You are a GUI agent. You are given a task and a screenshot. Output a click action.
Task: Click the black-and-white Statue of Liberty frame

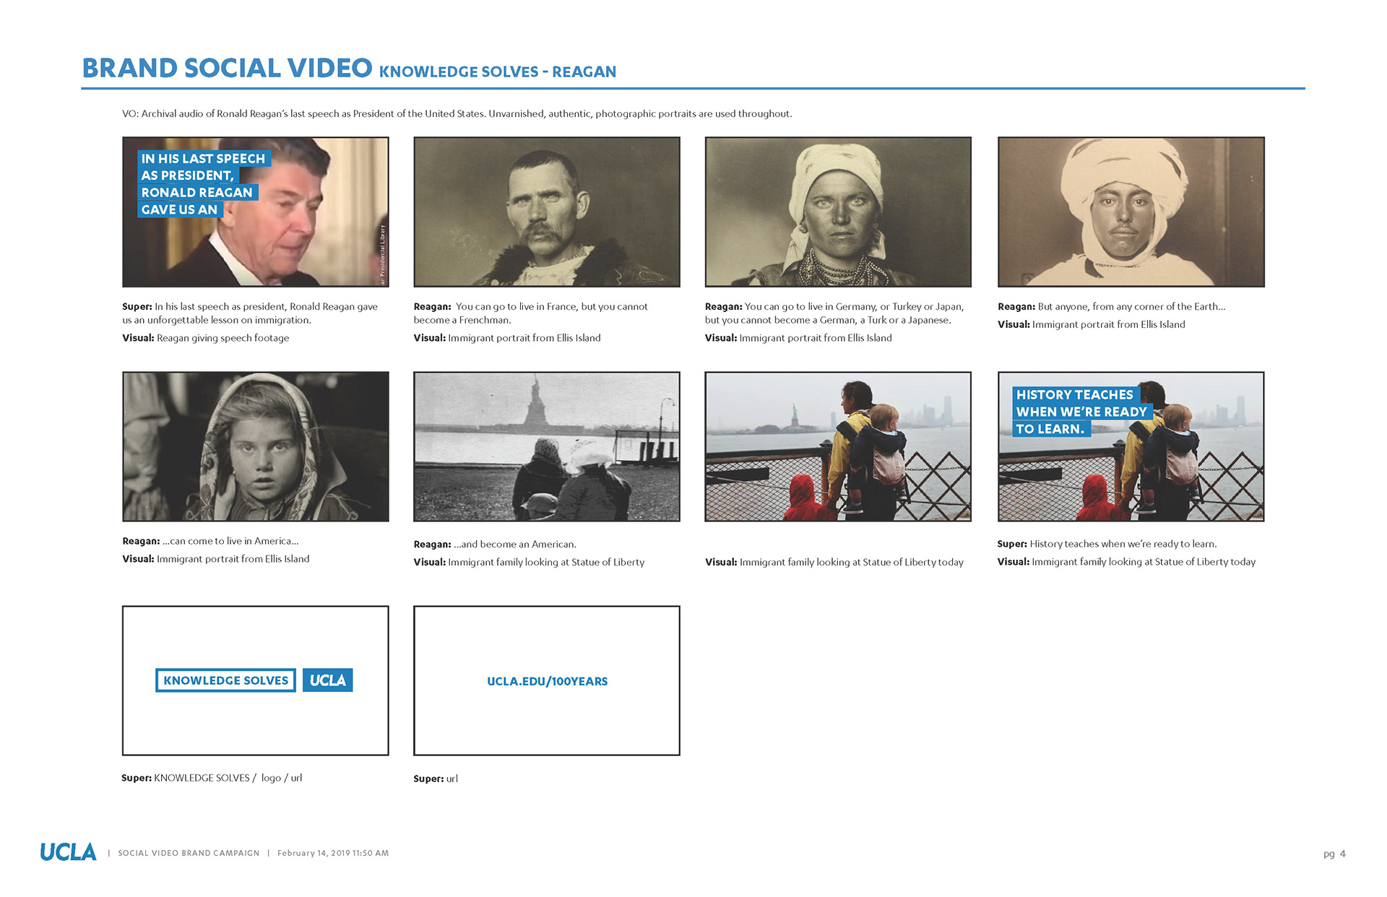(x=547, y=446)
